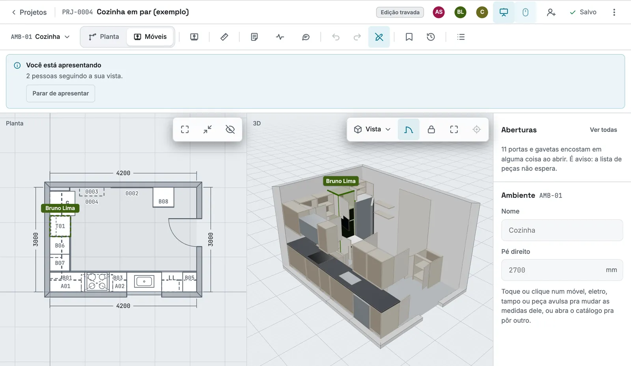Image resolution: width=631 pixels, height=366 pixels.
Task: Open version history clock icon
Action: [431, 37]
